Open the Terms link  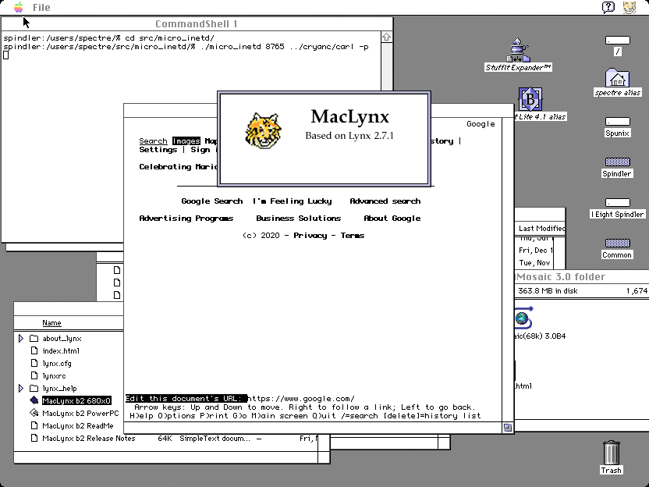pos(353,235)
